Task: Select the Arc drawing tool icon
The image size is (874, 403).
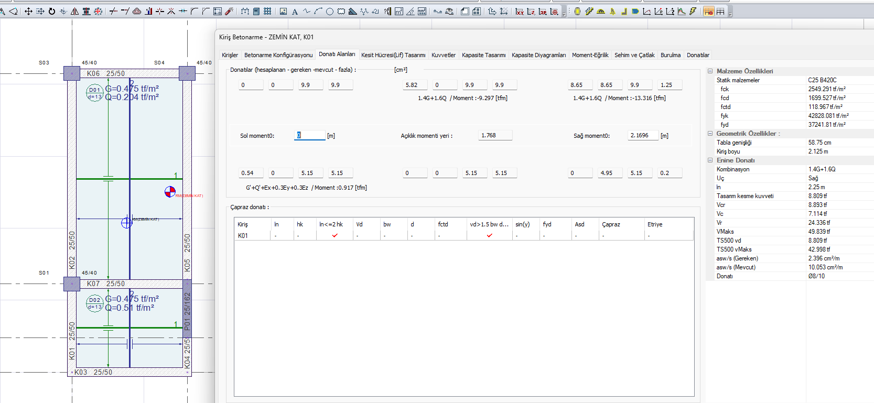Action: tap(318, 11)
